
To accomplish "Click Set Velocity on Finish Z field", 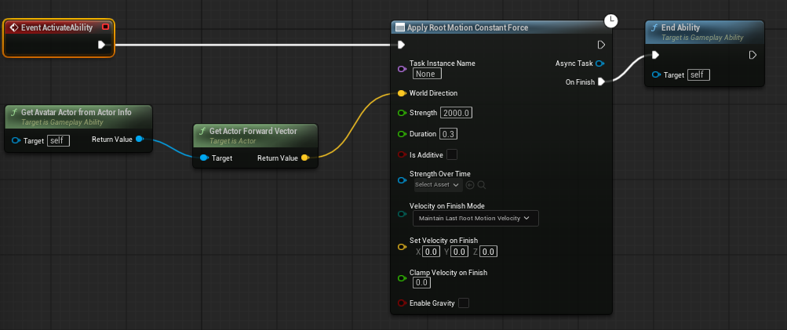I will tap(488, 252).
